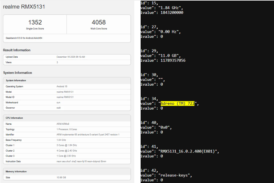The width and height of the screenshot is (274, 183).
Task: Click the highlighted Adreno (TM) 722 value
Action: (x=178, y=104)
